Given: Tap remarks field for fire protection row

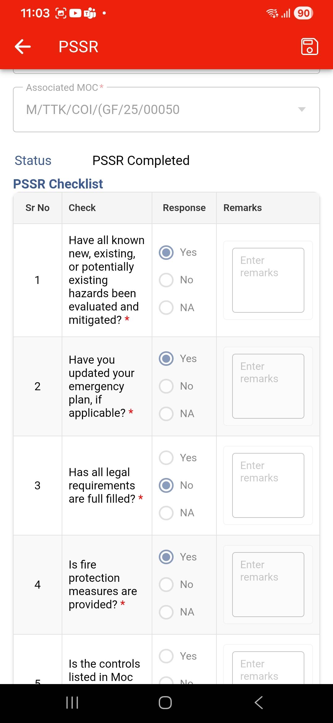Looking at the screenshot, I should tap(268, 585).
